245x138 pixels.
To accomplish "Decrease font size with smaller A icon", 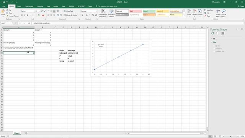I will pyautogui.click(x=44, y=11).
